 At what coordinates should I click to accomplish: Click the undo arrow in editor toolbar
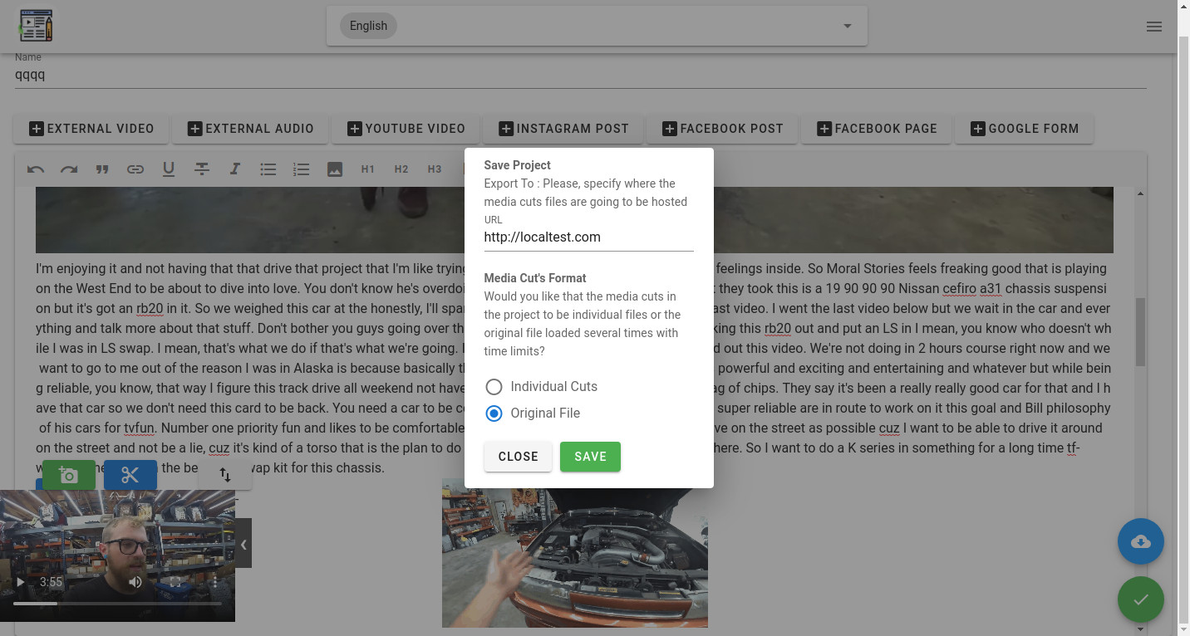(36, 169)
